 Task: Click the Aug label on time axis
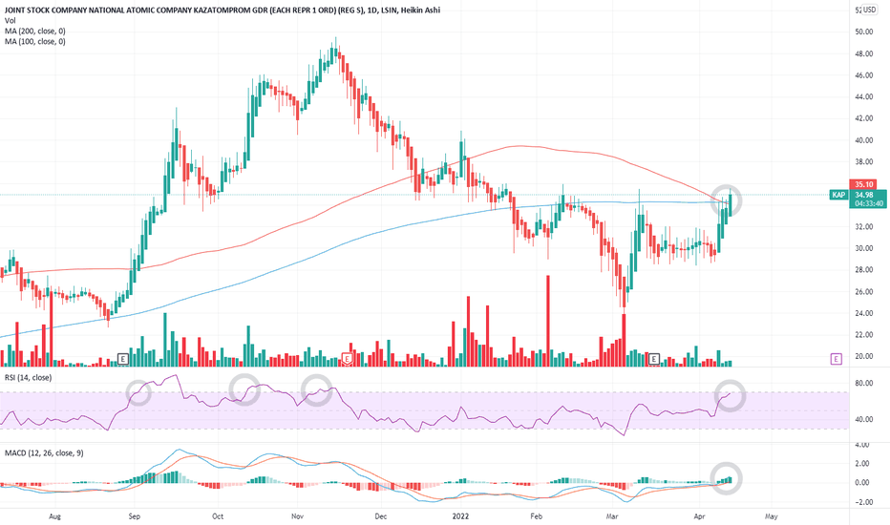[54, 516]
